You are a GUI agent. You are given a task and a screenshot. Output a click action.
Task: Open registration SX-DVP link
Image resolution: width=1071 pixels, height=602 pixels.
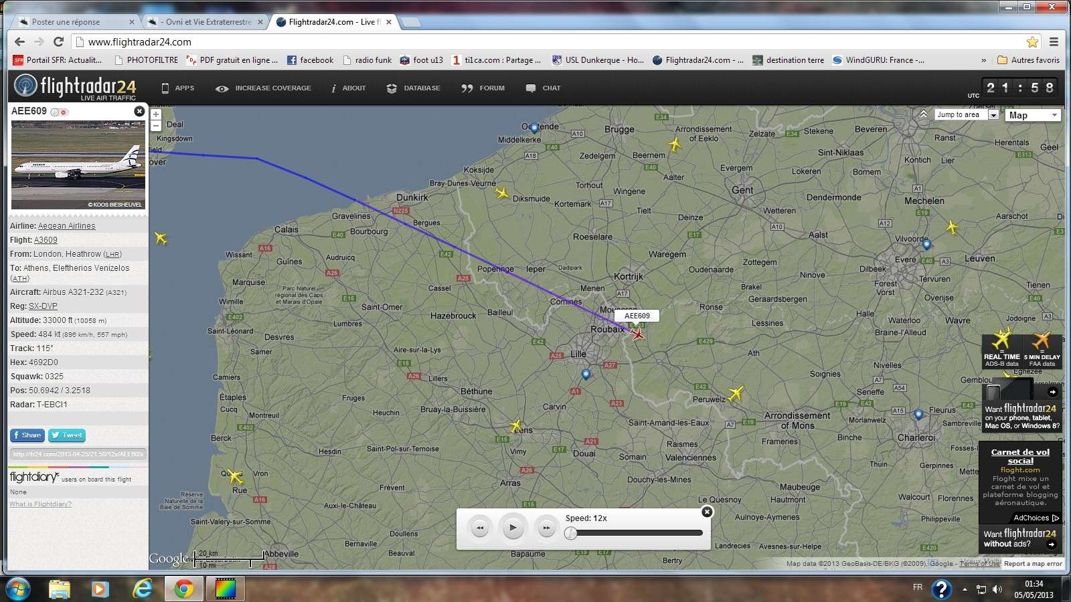[x=43, y=306]
